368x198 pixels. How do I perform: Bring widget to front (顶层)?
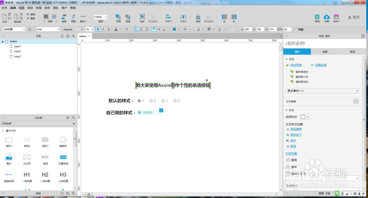pyautogui.click(x=118, y=18)
